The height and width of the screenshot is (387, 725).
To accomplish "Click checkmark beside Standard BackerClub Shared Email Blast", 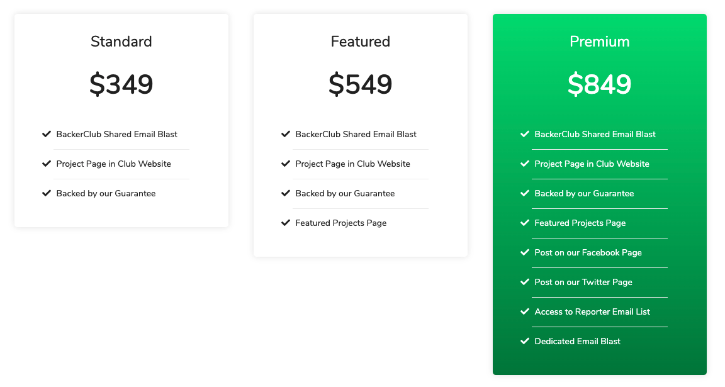I will (x=46, y=134).
